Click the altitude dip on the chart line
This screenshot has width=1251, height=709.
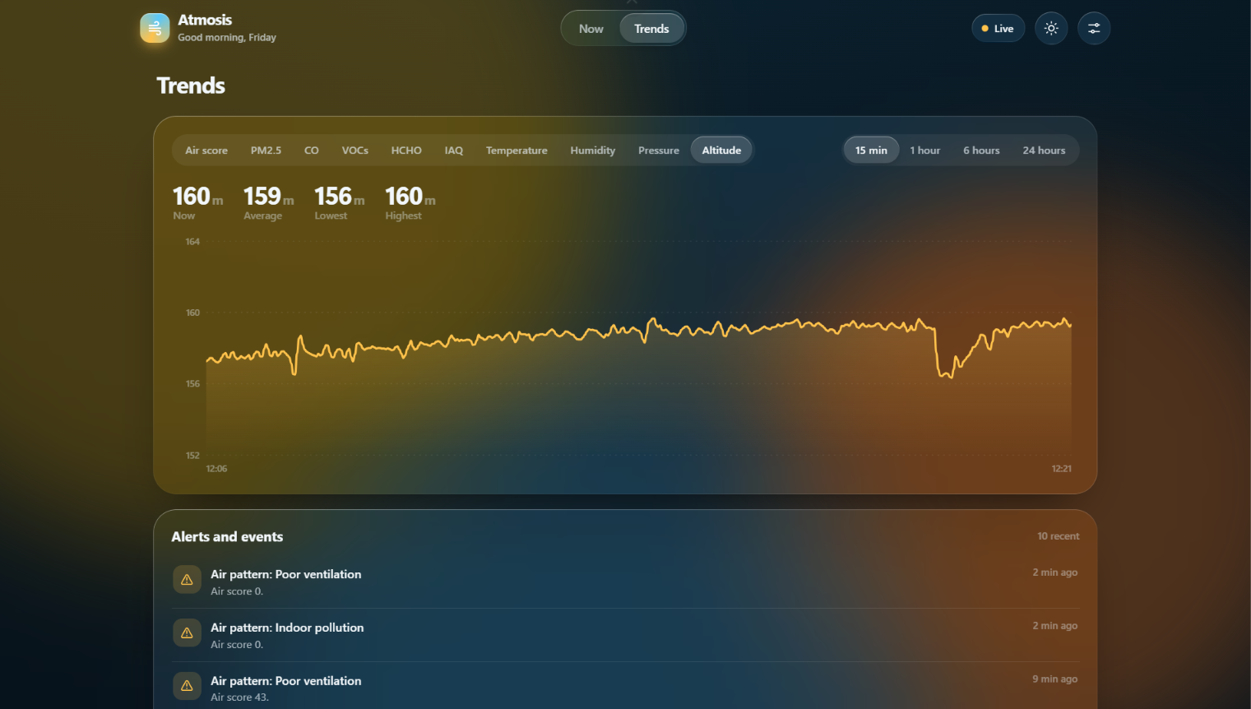coord(946,373)
